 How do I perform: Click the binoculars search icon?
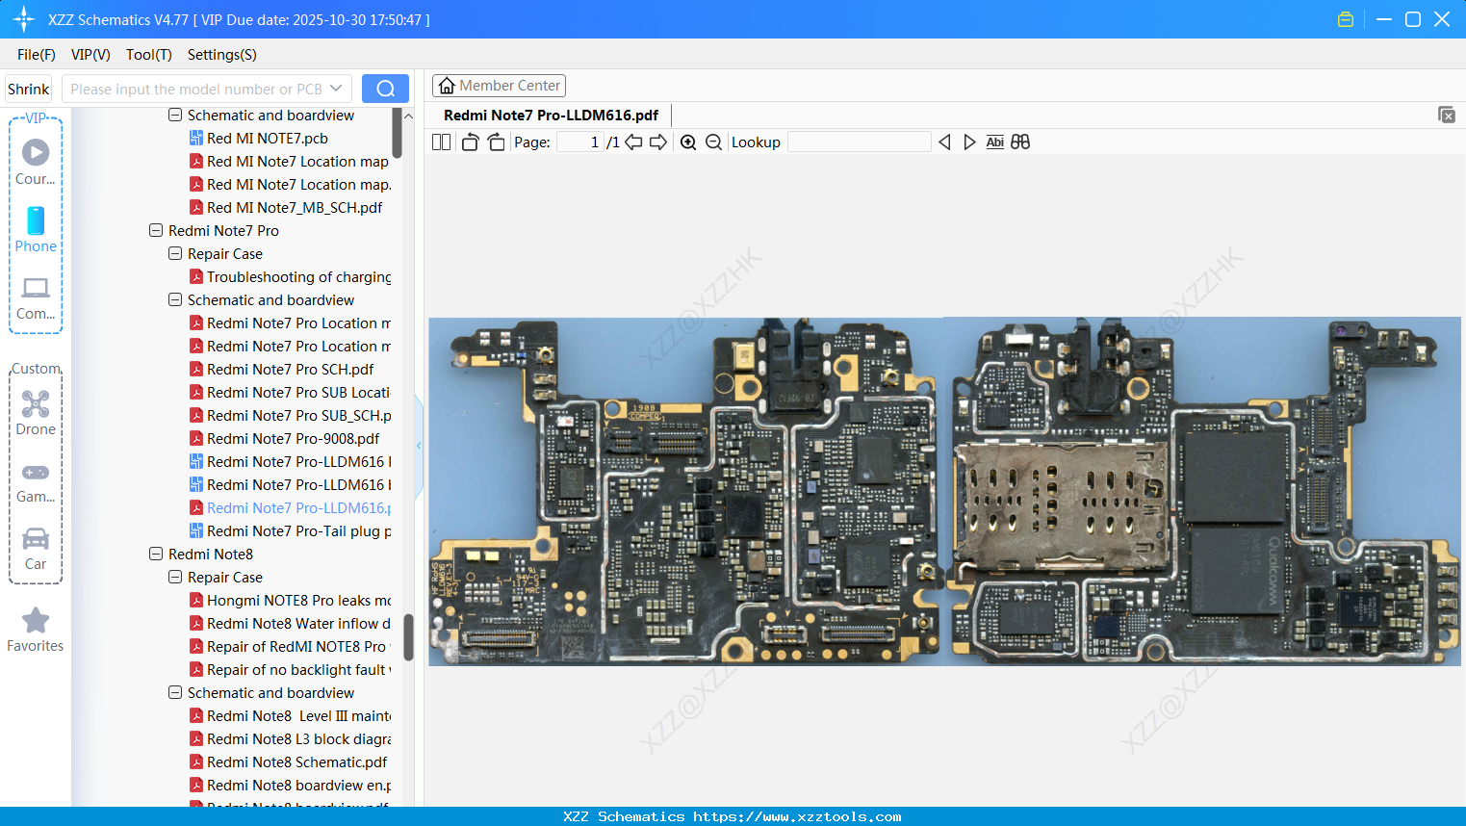point(1020,142)
